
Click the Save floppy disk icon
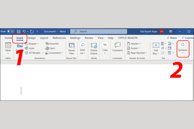19,31
